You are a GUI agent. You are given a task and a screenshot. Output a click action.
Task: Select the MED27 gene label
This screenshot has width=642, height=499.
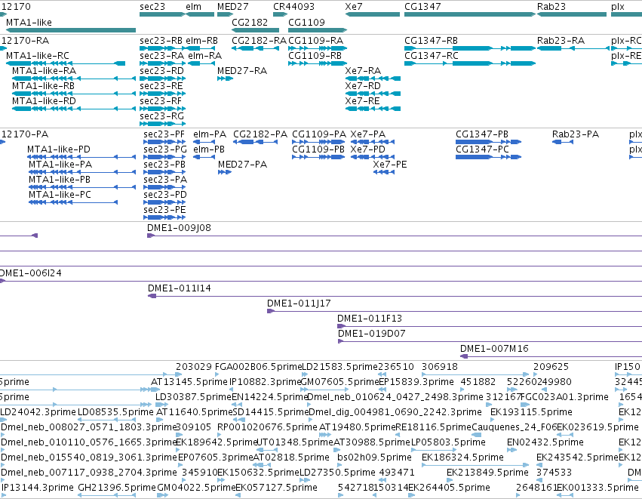(x=232, y=7)
